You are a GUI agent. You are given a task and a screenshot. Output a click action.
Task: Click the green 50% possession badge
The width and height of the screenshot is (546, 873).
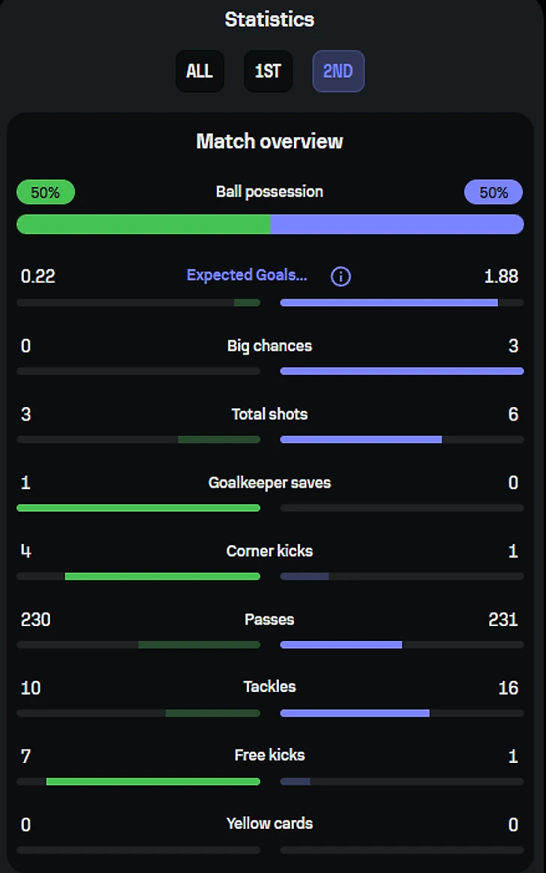(46, 192)
